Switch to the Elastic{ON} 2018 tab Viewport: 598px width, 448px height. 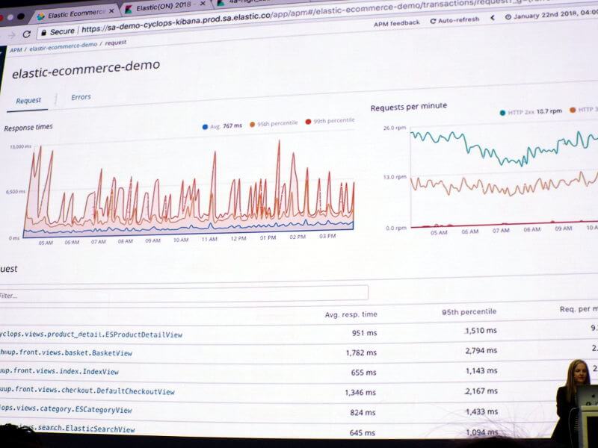164,7
